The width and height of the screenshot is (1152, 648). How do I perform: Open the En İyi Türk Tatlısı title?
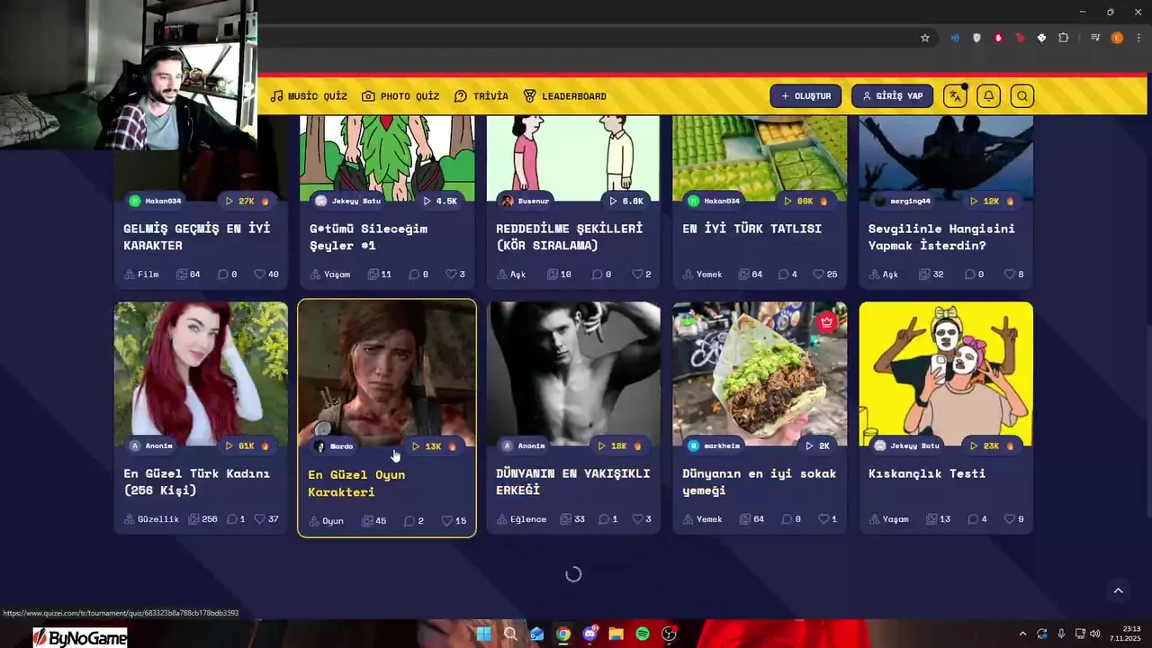pyautogui.click(x=751, y=229)
